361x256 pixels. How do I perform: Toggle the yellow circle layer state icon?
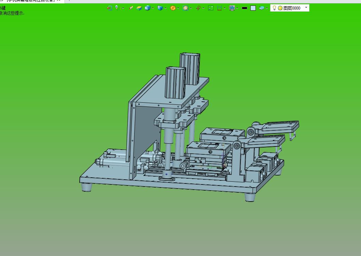click(280, 8)
